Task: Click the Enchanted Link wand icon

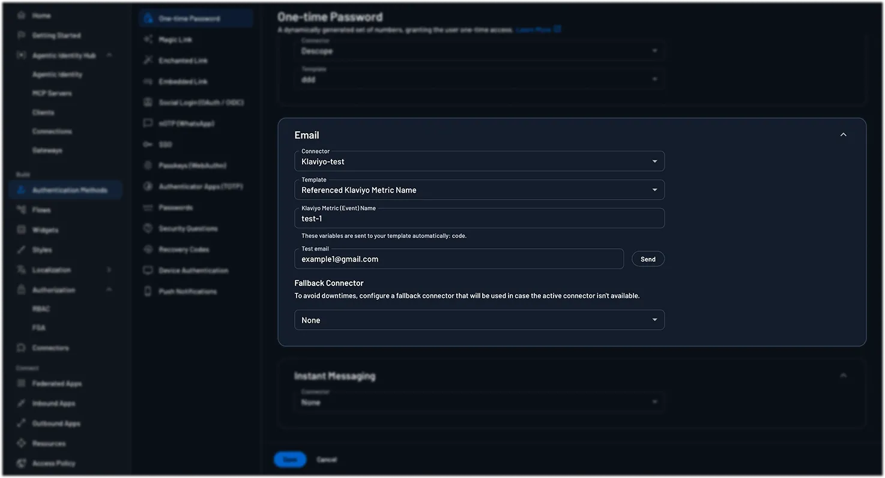Action: point(148,61)
